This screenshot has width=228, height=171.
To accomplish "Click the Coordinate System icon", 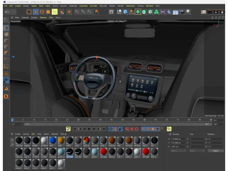I will (96, 12).
